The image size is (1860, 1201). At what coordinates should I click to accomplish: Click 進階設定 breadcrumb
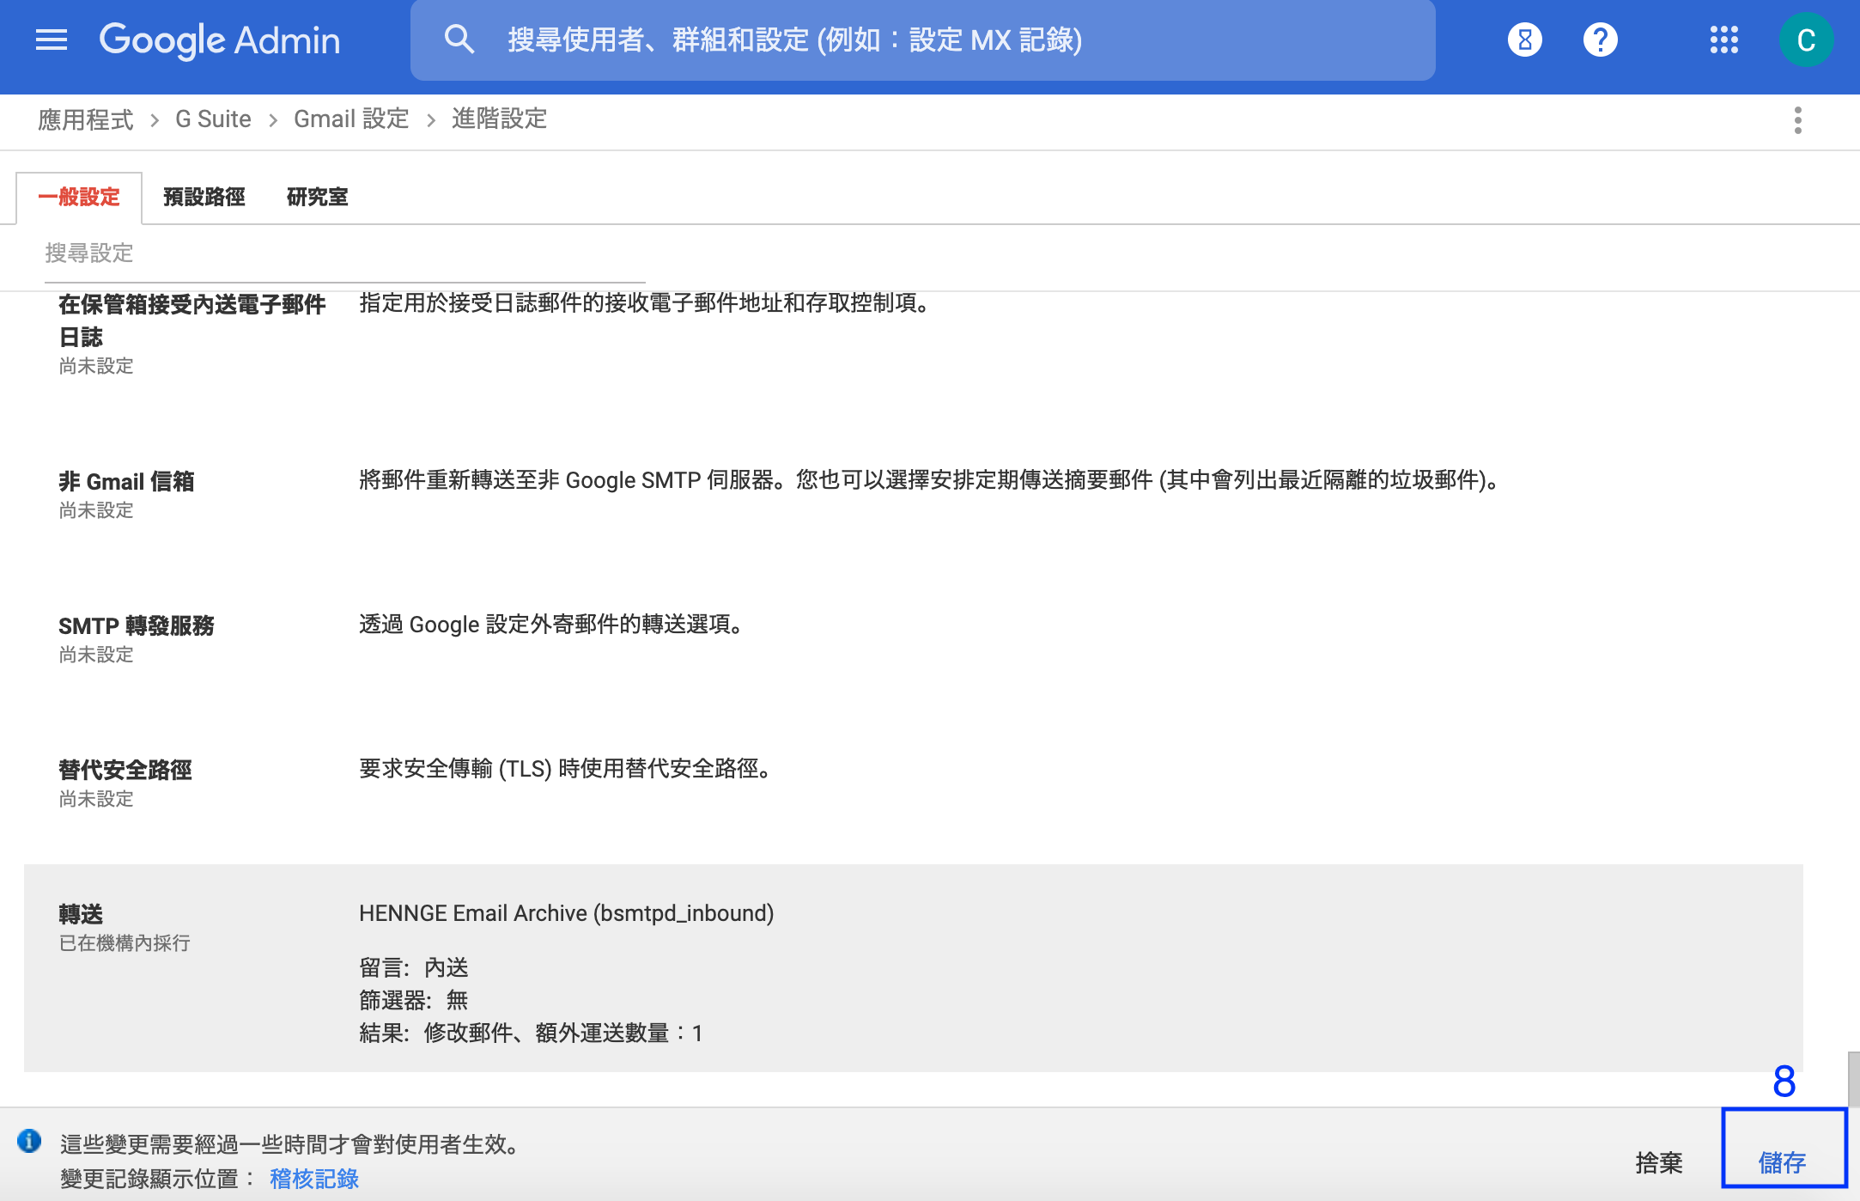tap(500, 119)
